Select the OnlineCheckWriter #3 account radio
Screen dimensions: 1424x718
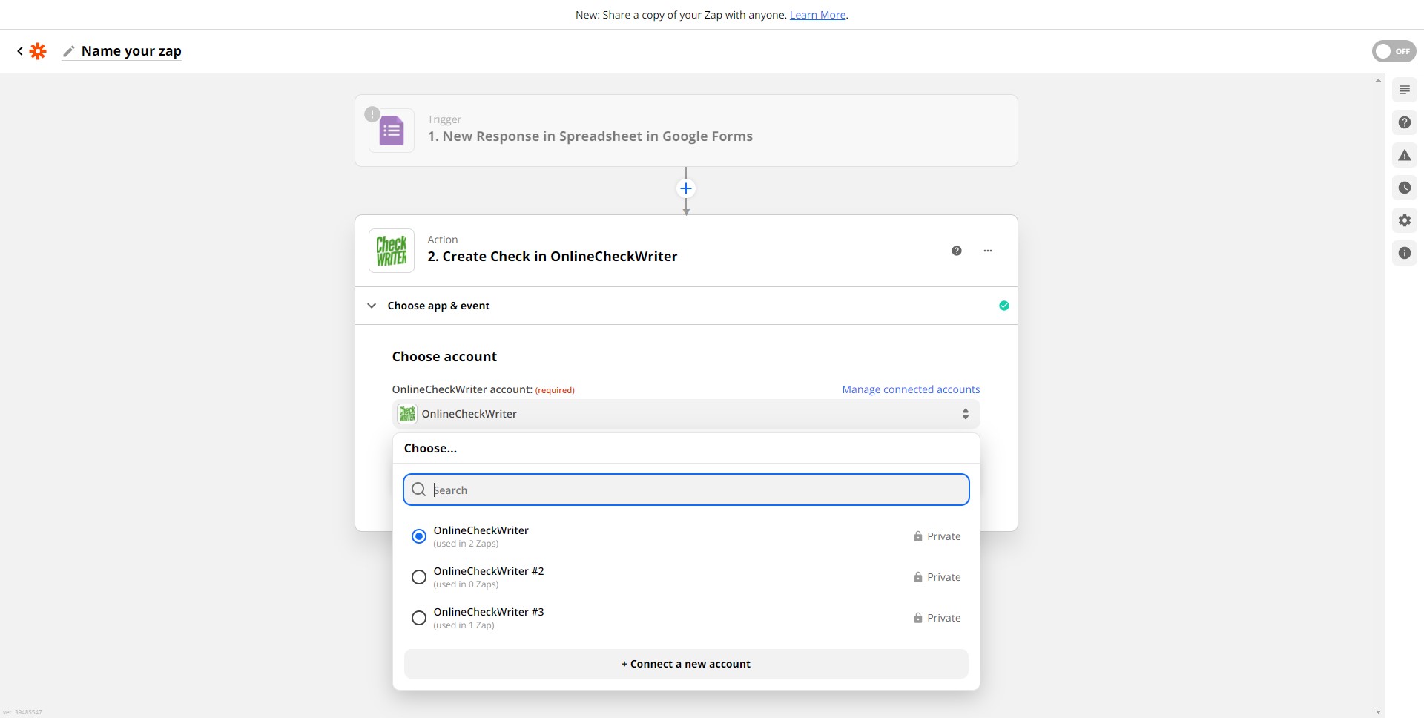(419, 618)
